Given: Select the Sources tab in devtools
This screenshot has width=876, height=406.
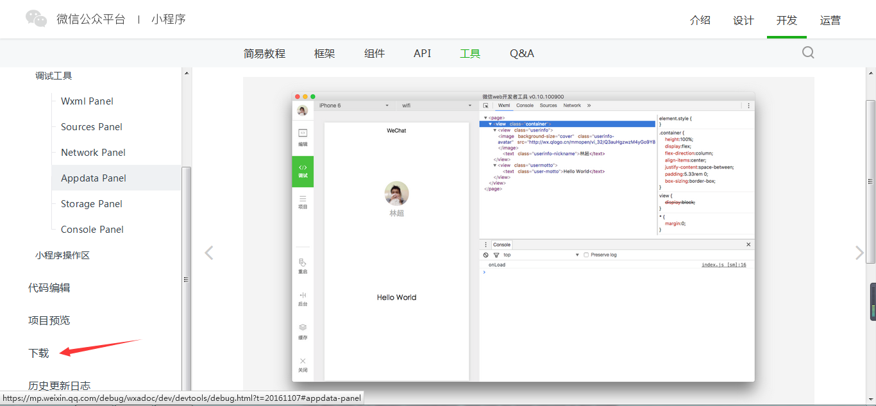Looking at the screenshot, I should point(548,105).
